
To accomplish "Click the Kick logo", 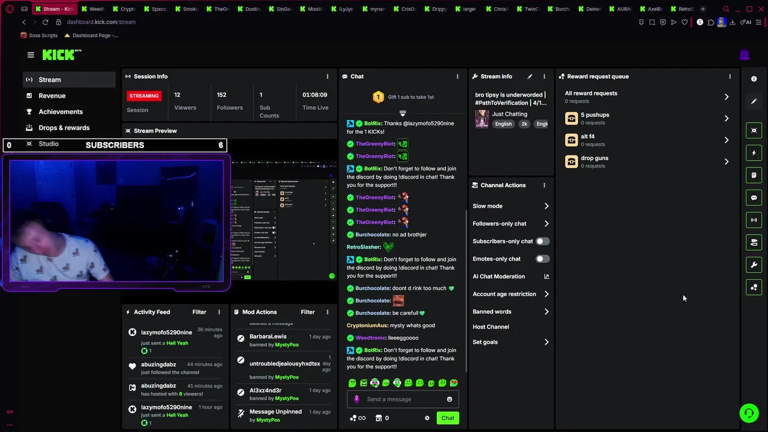I will [62, 55].
